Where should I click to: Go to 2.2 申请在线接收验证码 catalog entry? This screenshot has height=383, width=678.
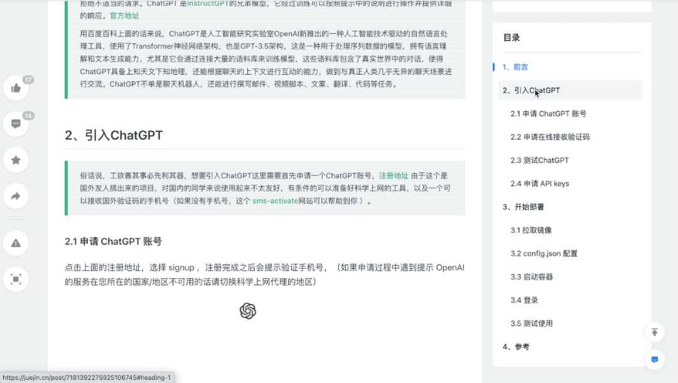550,137
